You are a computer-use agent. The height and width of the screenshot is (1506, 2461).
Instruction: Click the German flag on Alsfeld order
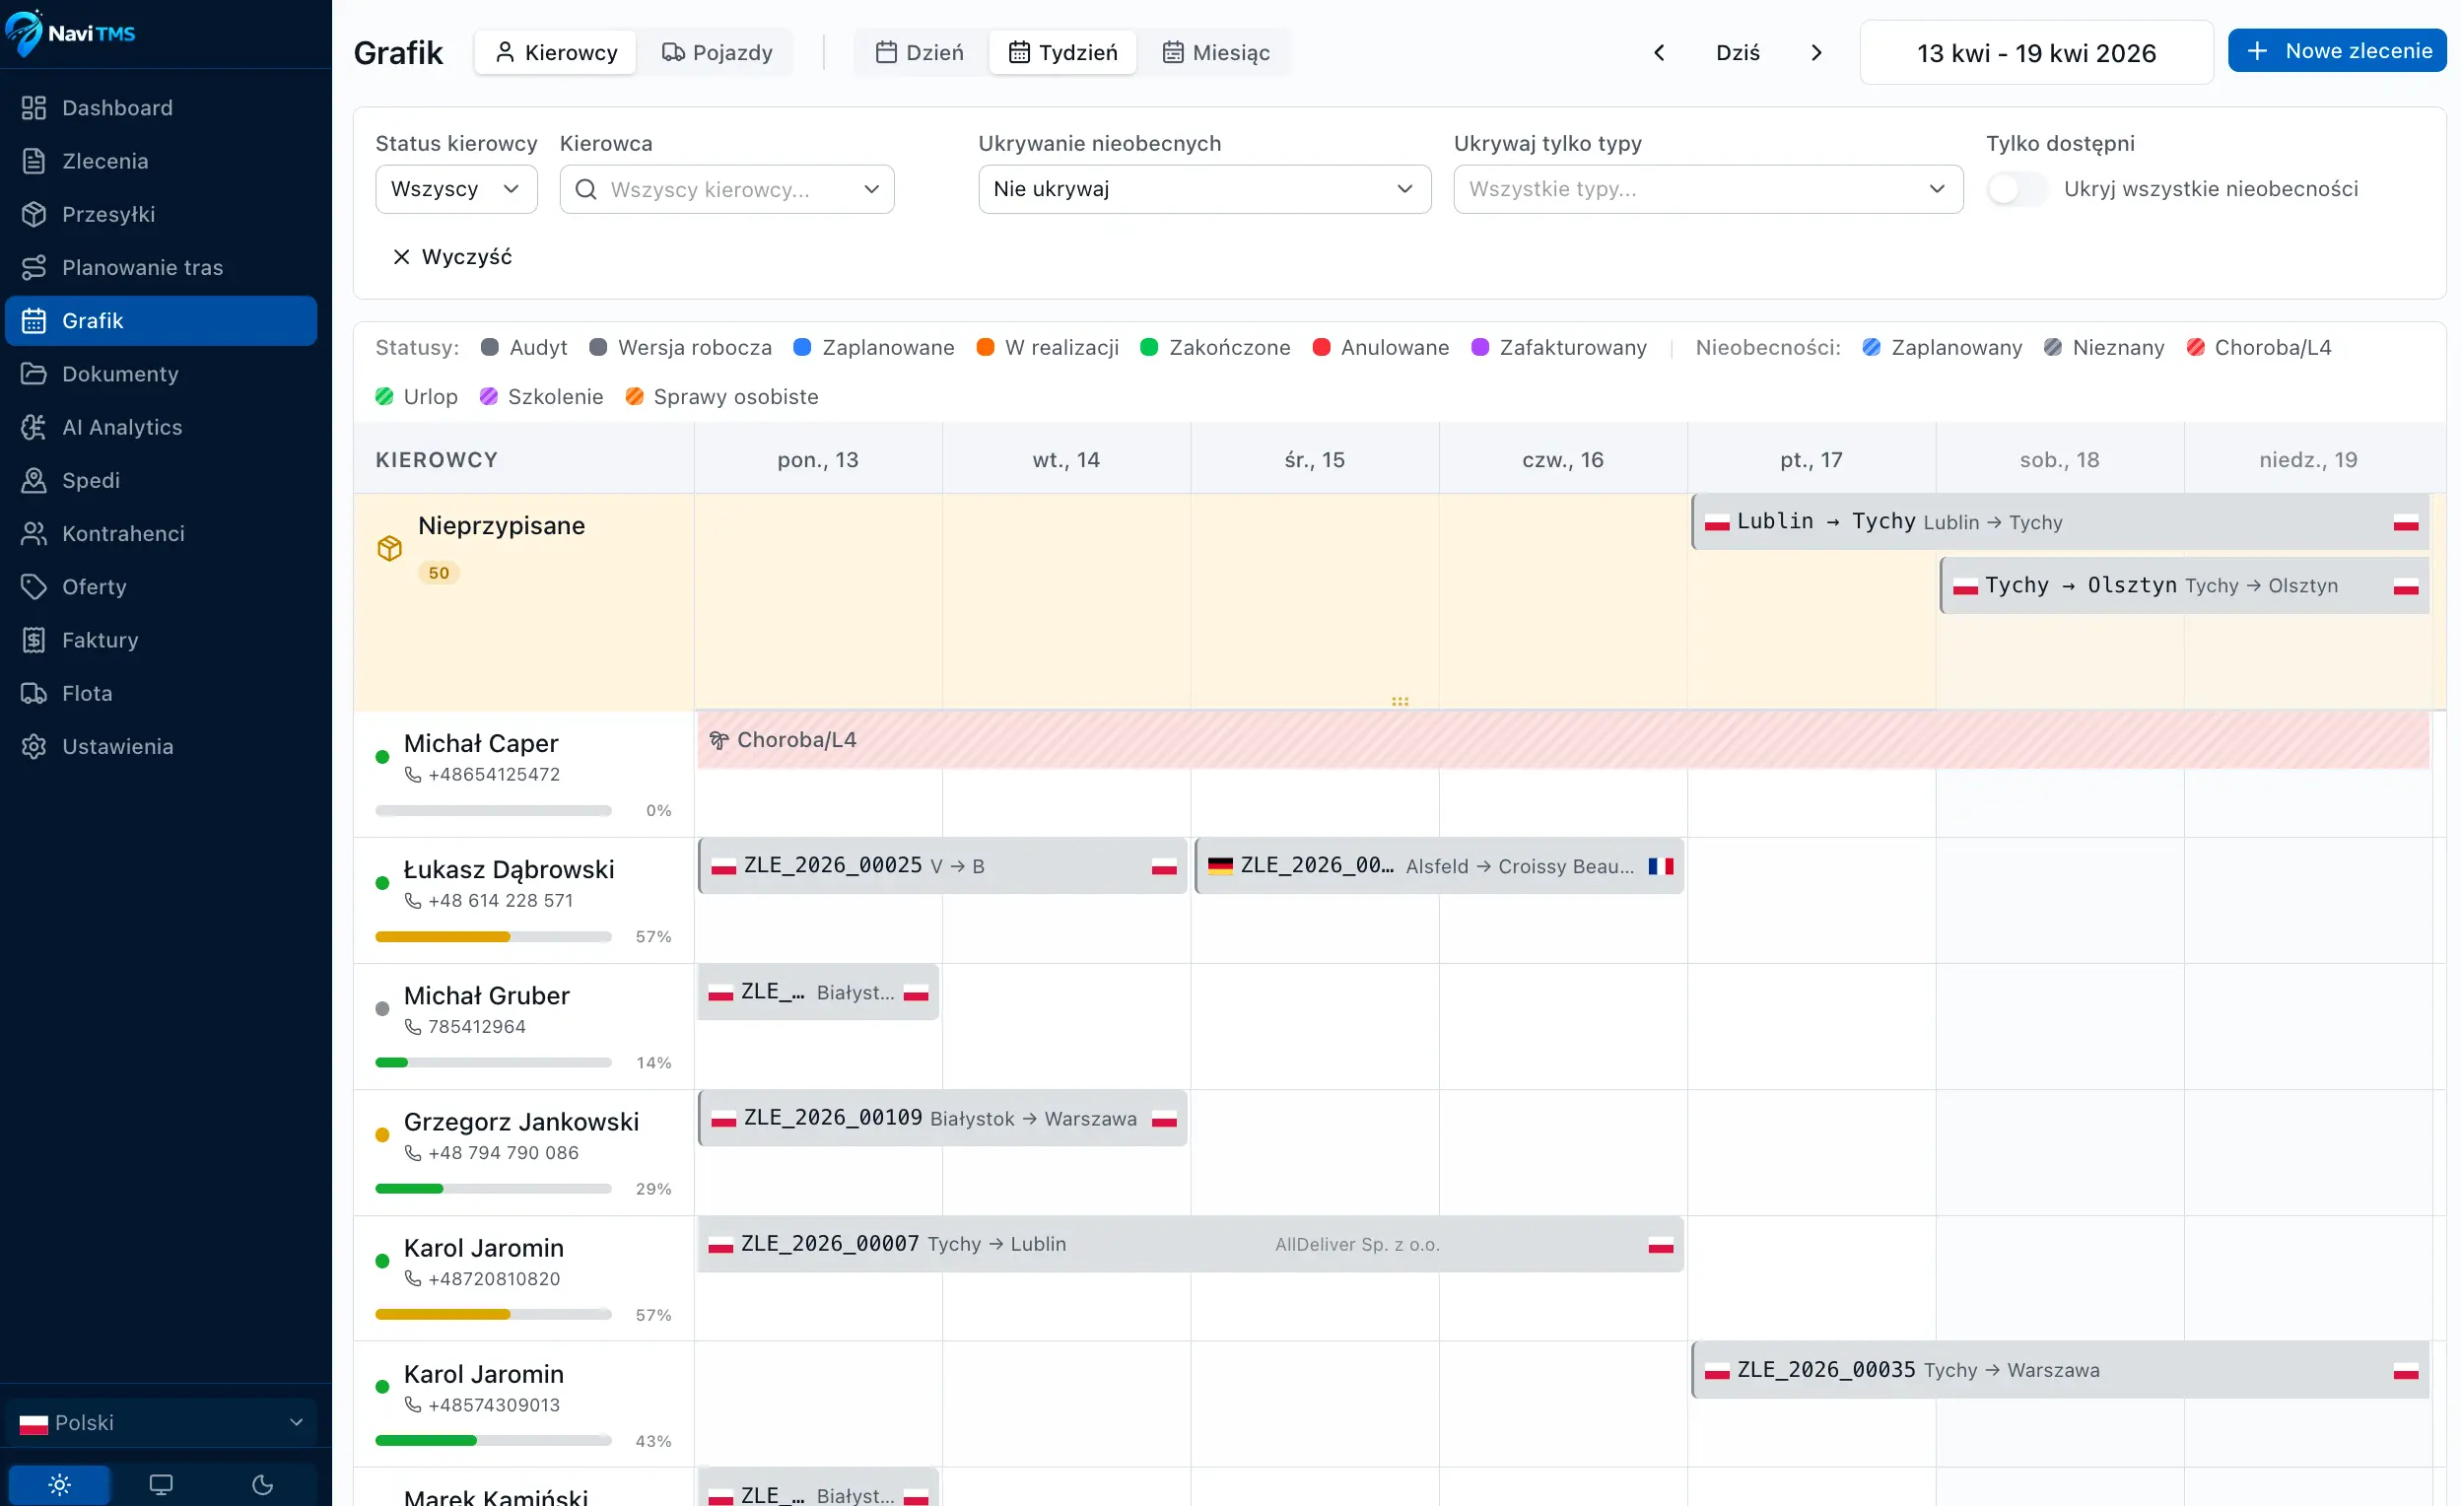pyautogui.click(x=1220, y=865)
